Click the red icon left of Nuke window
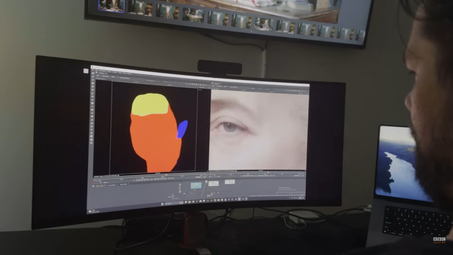Screen dimensions: 453x255 86,71
